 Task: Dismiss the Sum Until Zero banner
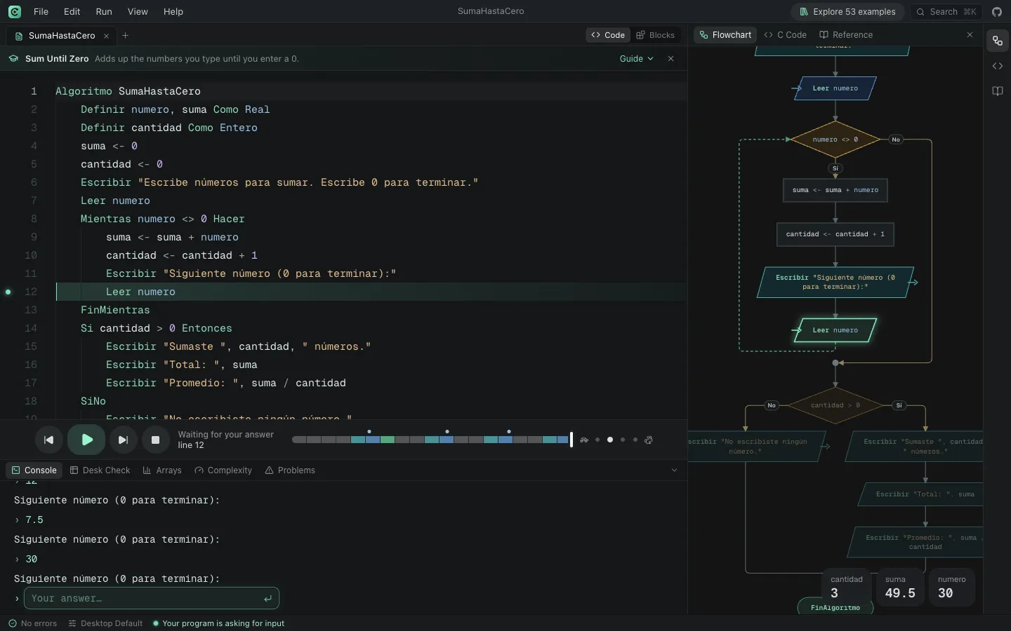(670, 59)
